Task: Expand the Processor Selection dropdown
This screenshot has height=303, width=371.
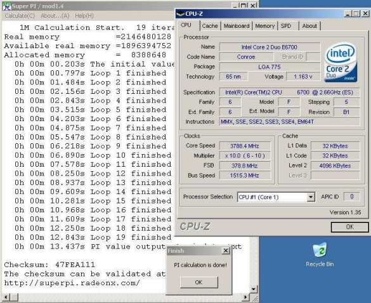Action: (x=311, y=197)
